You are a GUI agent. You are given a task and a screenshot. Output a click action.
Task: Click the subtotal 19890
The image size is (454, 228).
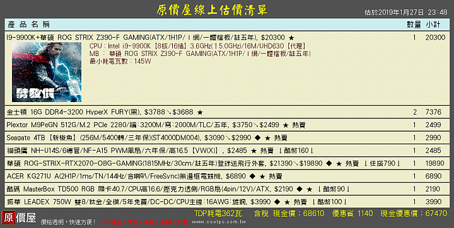point(435,164)
